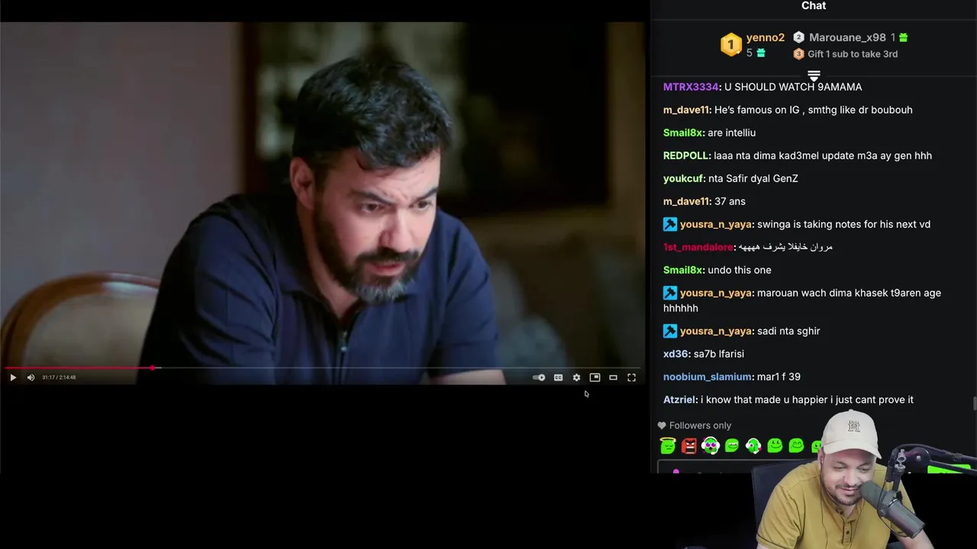
Task: Click username Smail8x on 'are intelliu' message
Action: point(683,133)
